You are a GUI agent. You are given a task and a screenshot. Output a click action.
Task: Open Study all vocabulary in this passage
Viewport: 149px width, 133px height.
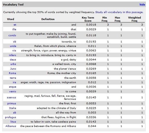click(119, 12)
